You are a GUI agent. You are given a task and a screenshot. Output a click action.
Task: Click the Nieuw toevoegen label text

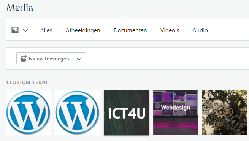(49, 59)
